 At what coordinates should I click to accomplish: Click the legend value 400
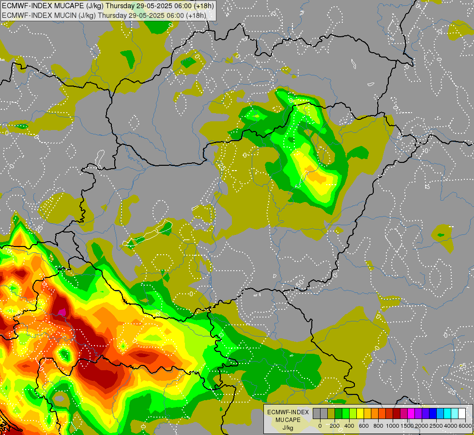(349, 426)
